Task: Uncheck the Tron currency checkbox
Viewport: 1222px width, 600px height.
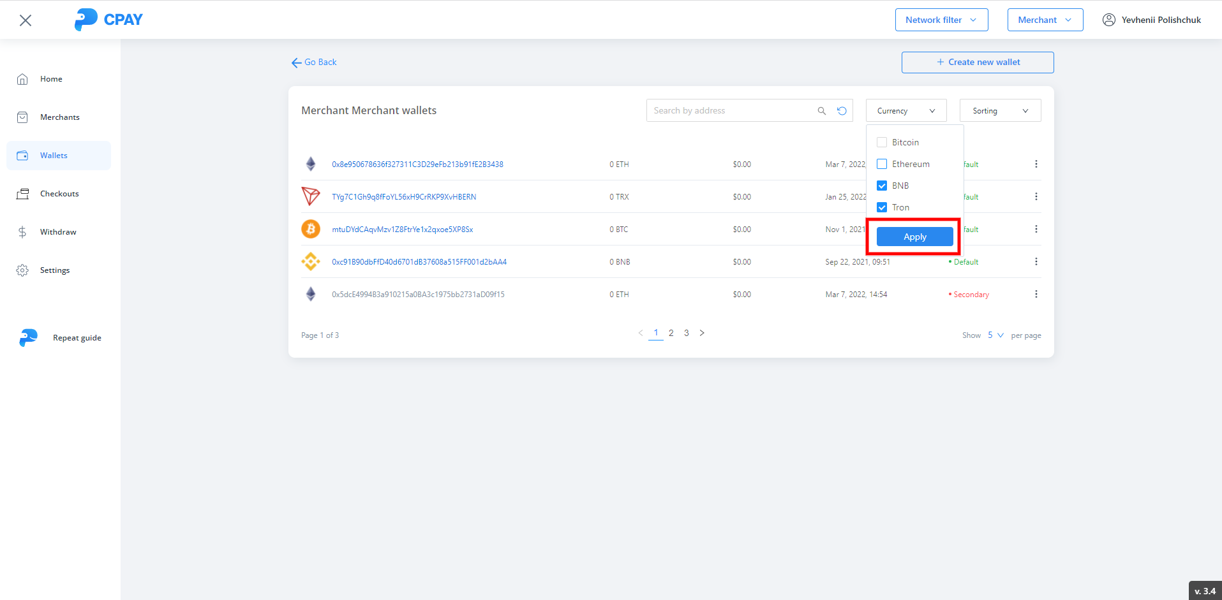Action: point(882,207)
